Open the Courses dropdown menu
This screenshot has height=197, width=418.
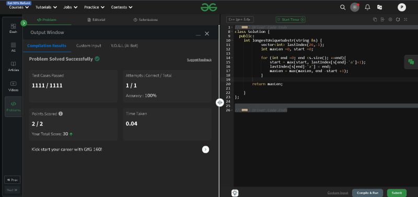click(19, 7)
